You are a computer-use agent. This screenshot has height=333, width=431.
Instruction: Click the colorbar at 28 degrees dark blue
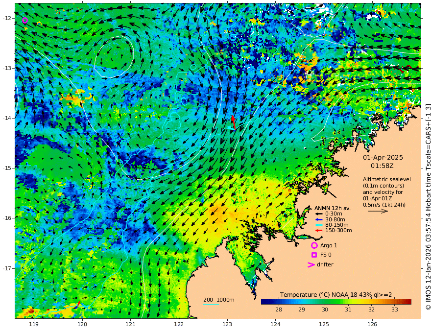[279, 302]
